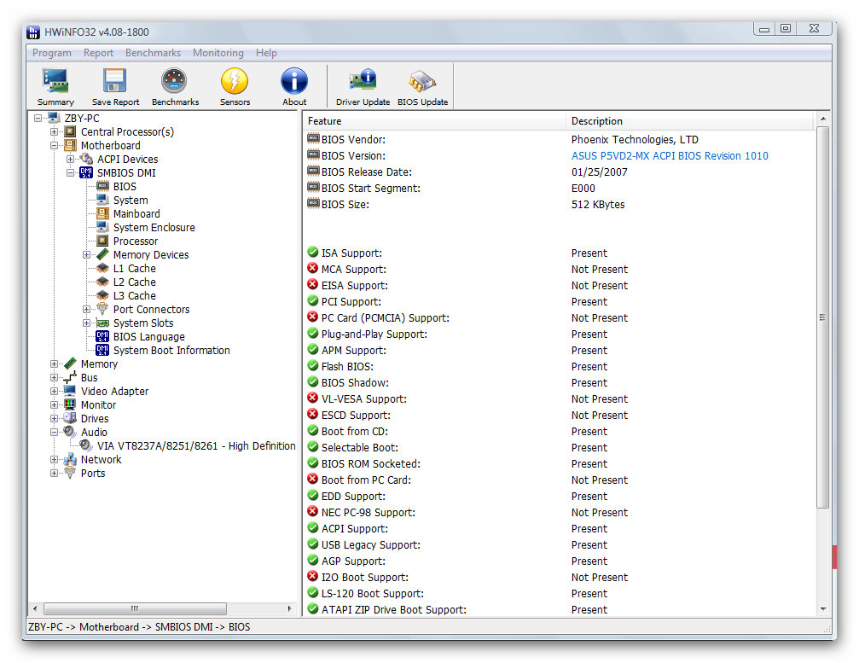Viewport: 859px width, 663px height.
Task: Open the Report menu
Action: point(98,53)
